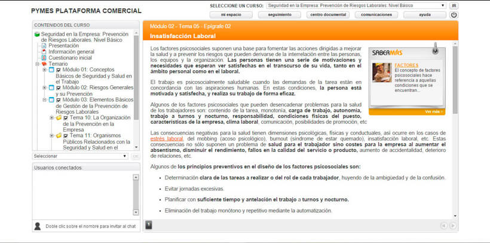Image resolution: width=490 pixels, height=243 pixels.
Task: Click the Usuarios conectados list area
Action: [82, 195]
